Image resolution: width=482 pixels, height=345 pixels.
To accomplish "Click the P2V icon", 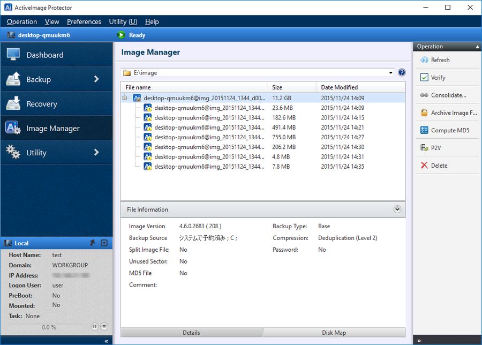I will click(424, 148).
